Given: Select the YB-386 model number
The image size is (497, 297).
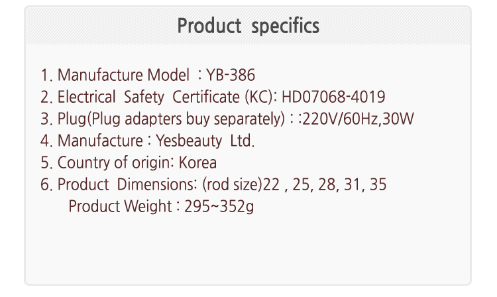Looking at the screenshot, I should click(231, 75).
